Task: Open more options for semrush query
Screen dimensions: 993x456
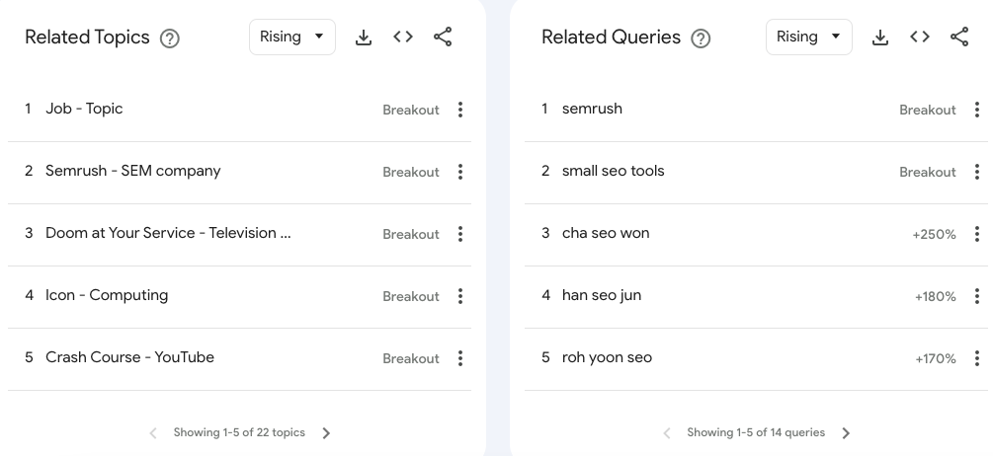Action: pyautogui.click(x=977, y=110)
